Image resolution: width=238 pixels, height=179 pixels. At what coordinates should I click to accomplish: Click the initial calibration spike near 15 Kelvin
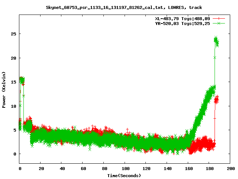22,81
